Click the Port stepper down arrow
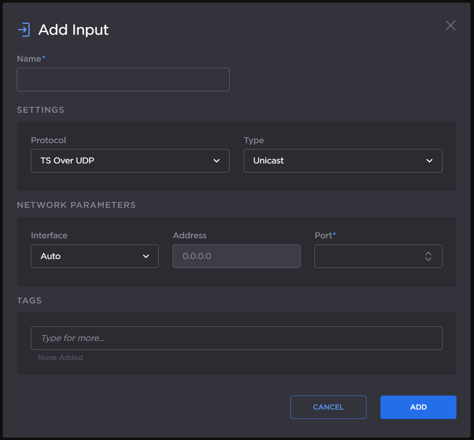474x440 pixels. click(x=428, y=259)
